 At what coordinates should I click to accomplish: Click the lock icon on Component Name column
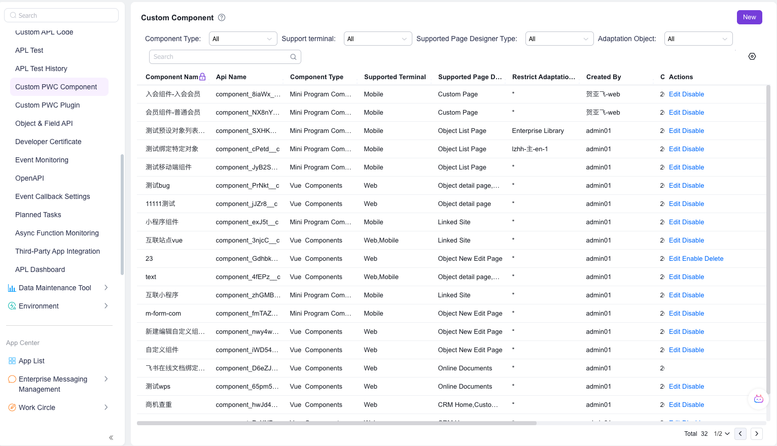202,77
